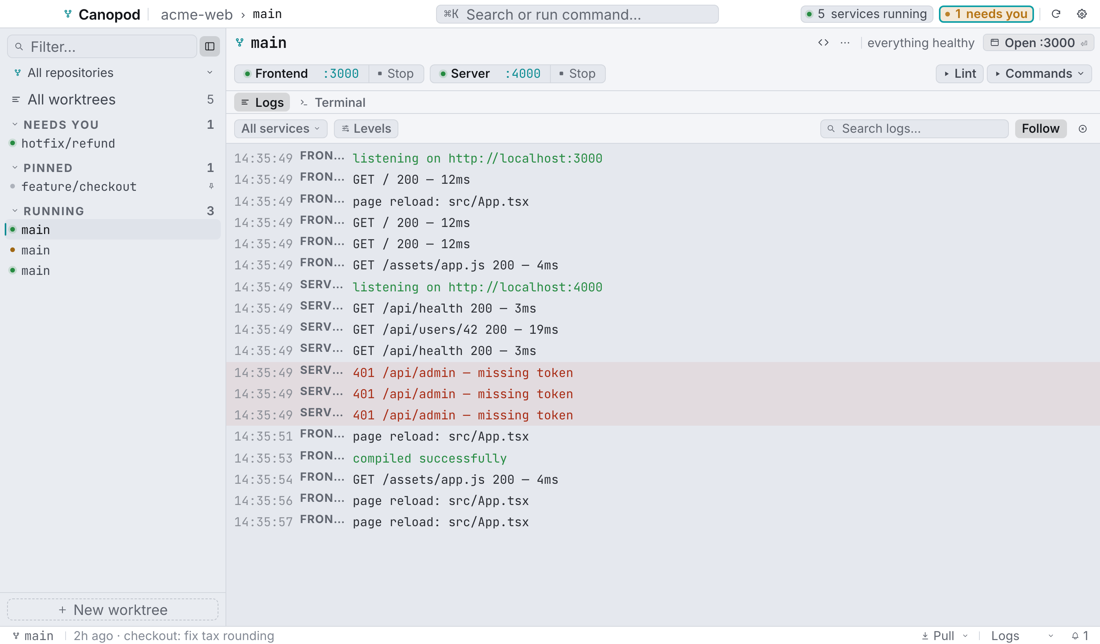This screenshot has width=1100, height=644.
Task: Open the Commands dropdown
Action: click(1039, 74)
